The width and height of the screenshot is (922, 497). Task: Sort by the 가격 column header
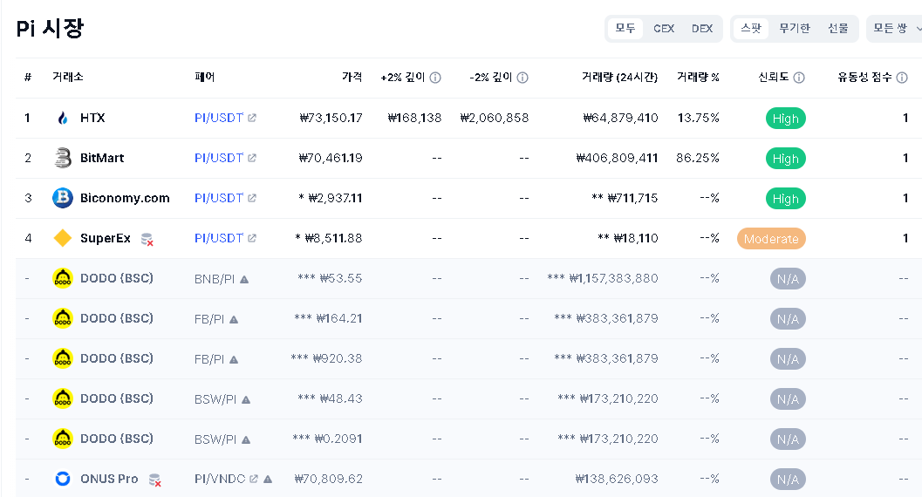(x=352, y=77)
